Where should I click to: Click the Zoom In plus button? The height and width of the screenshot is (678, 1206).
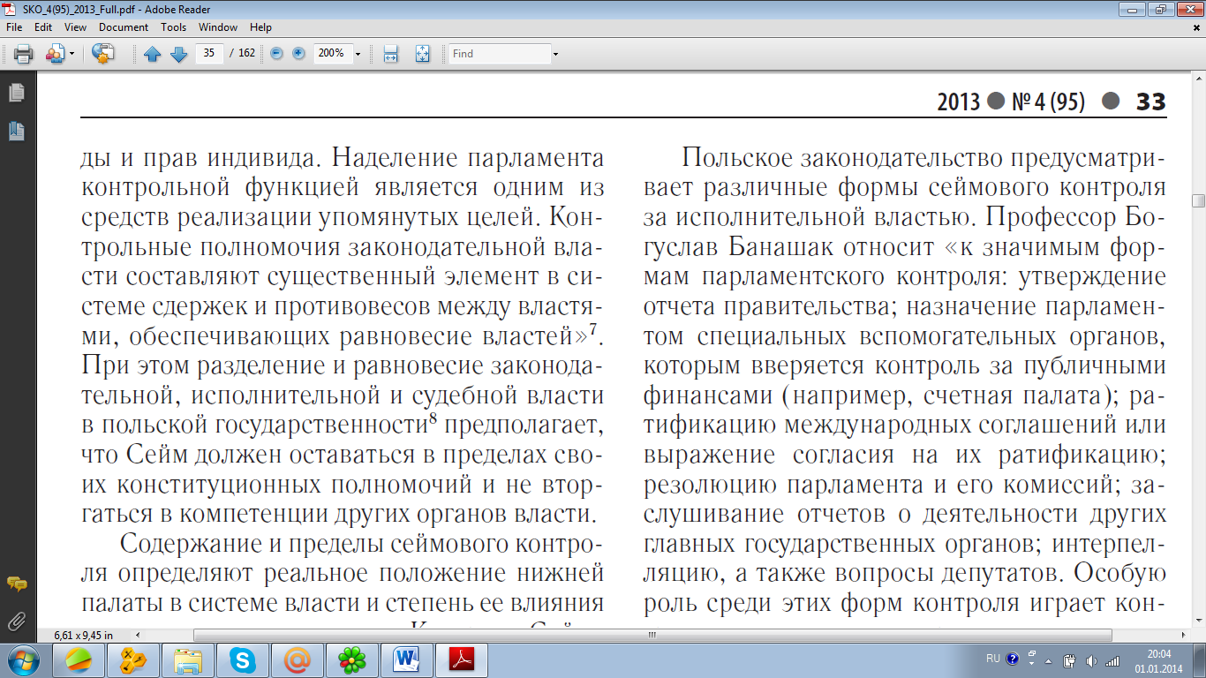pyautogui.click(x=298, y=53)
